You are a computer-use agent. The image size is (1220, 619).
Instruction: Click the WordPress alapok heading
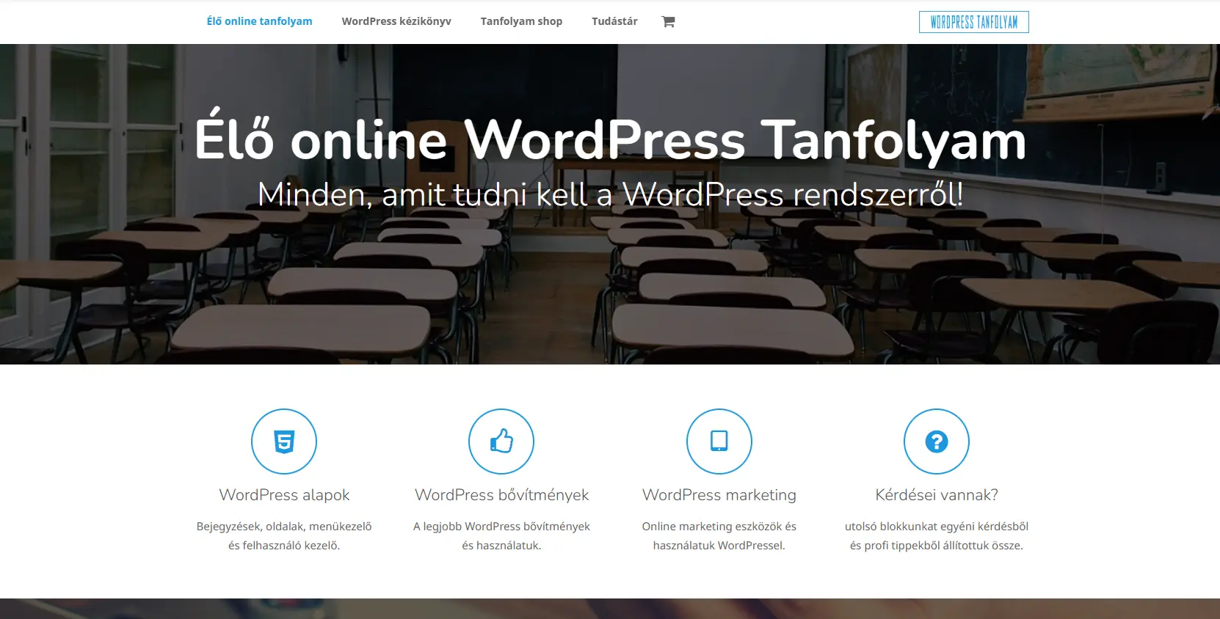284,495
